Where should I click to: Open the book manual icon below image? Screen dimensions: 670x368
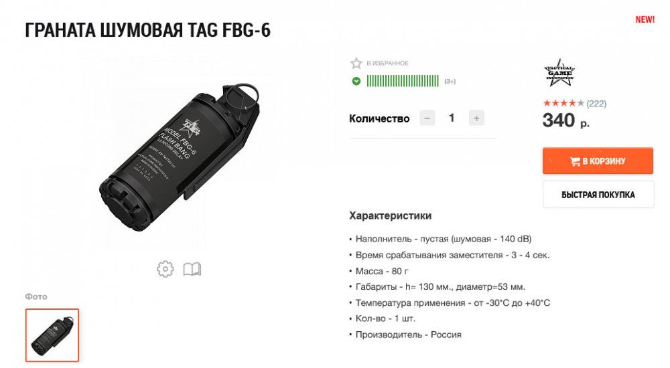click(x=192, y=269)
